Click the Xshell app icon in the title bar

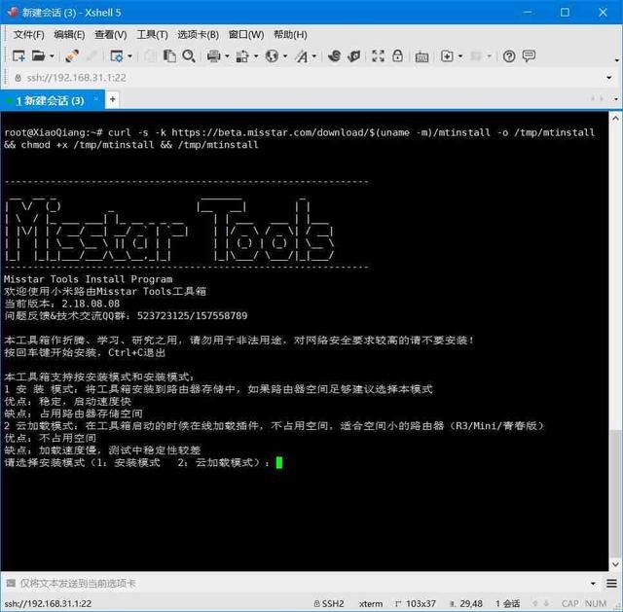(x=13, y=12)
